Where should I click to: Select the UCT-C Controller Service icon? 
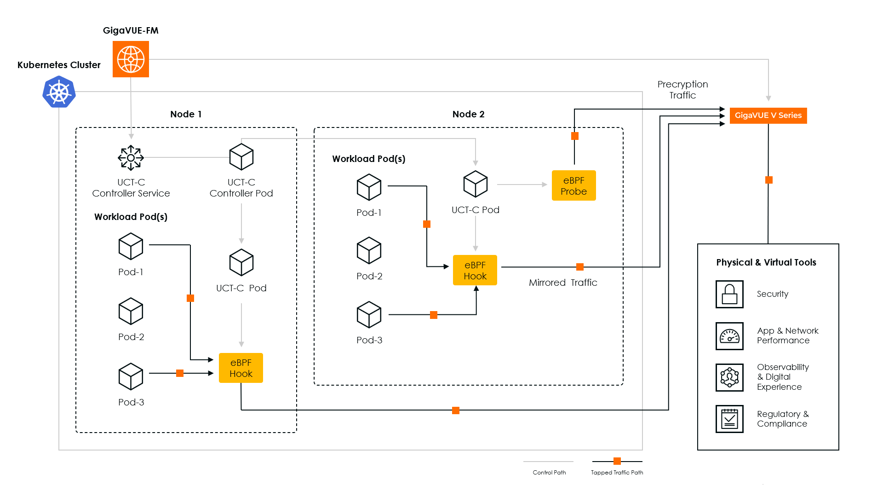pos(131,158)
